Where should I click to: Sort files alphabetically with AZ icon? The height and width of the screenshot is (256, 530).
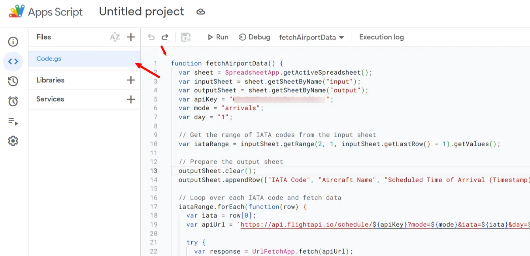(115, 37)
